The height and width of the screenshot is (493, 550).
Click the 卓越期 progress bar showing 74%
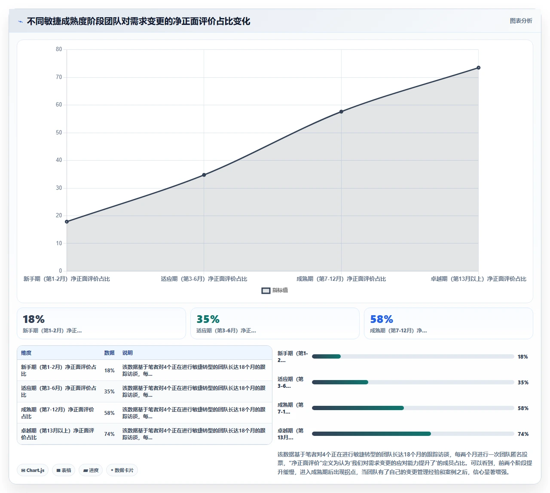(413, 434)
